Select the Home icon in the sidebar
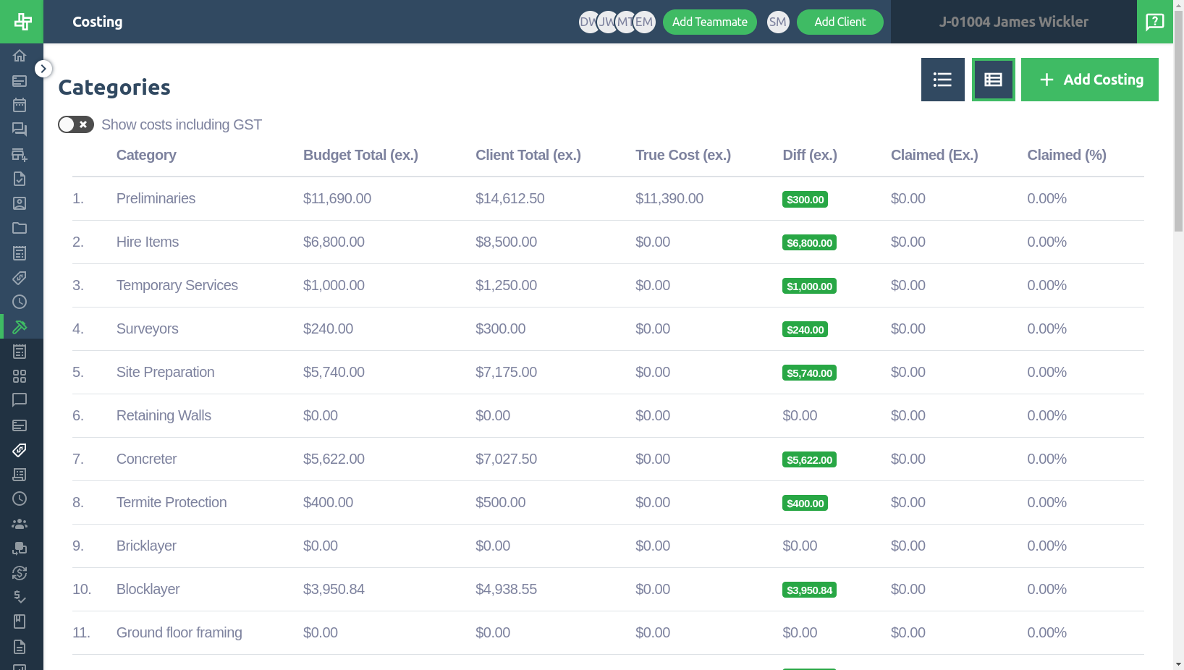 [x=20, y=56]
